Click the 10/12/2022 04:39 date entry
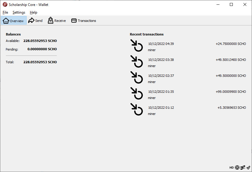Image resolution: width=252 pixels, height=172 pixels. point(161,44)
